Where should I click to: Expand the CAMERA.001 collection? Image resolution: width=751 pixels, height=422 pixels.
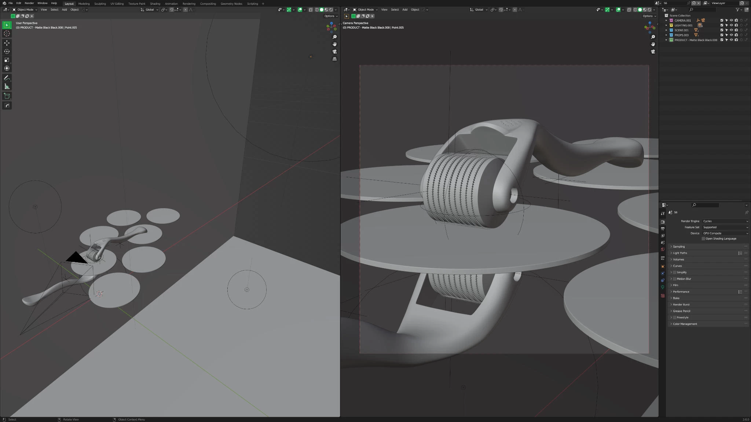click(666, 20)
